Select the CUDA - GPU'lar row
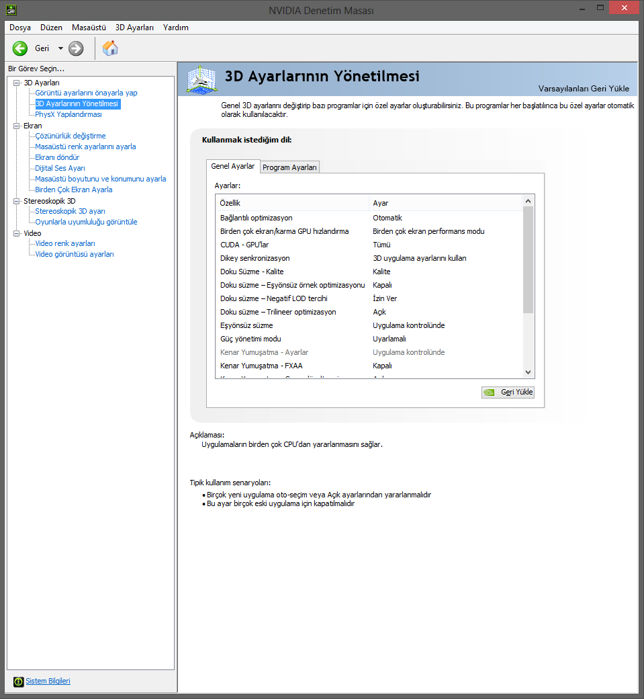Image resolution: width=644 pixels, height=699 pixels. 369,244
